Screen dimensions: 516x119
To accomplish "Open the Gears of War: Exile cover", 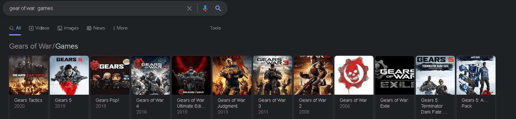I will click(395, 75).
